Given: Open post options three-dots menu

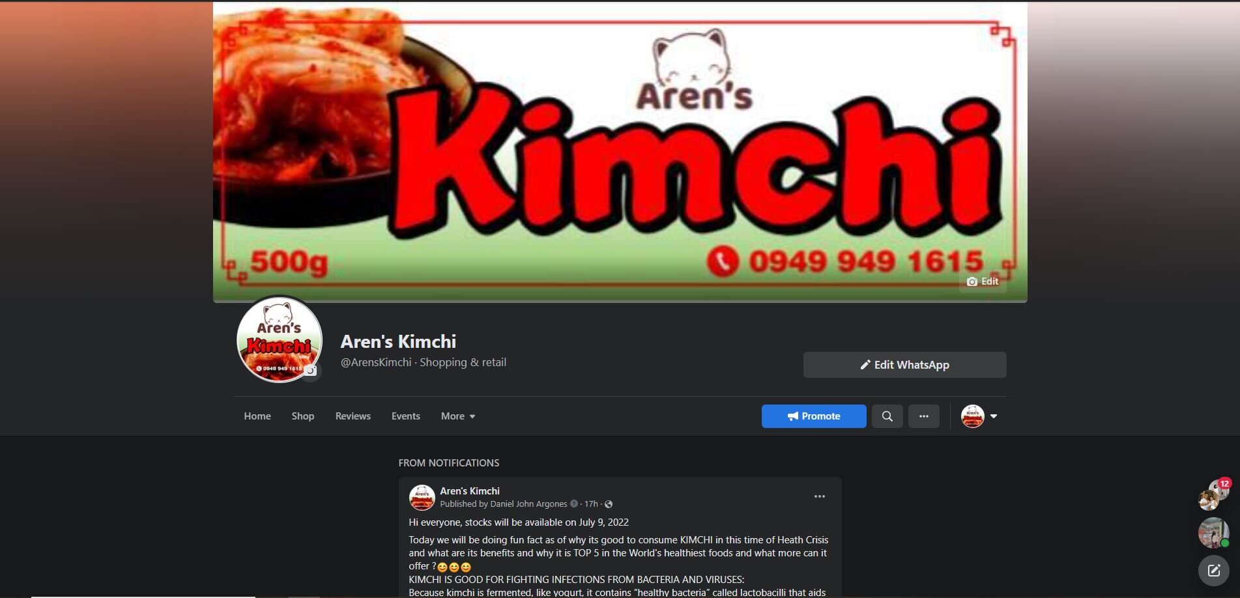Looking at the screenshot, I should 819,496.
